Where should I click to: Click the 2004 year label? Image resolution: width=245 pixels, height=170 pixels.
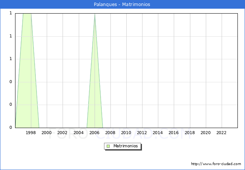tap(78, 133)
